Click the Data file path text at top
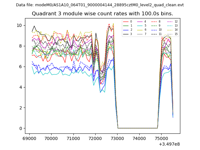200x150 pixels. (x=100, y=5)
